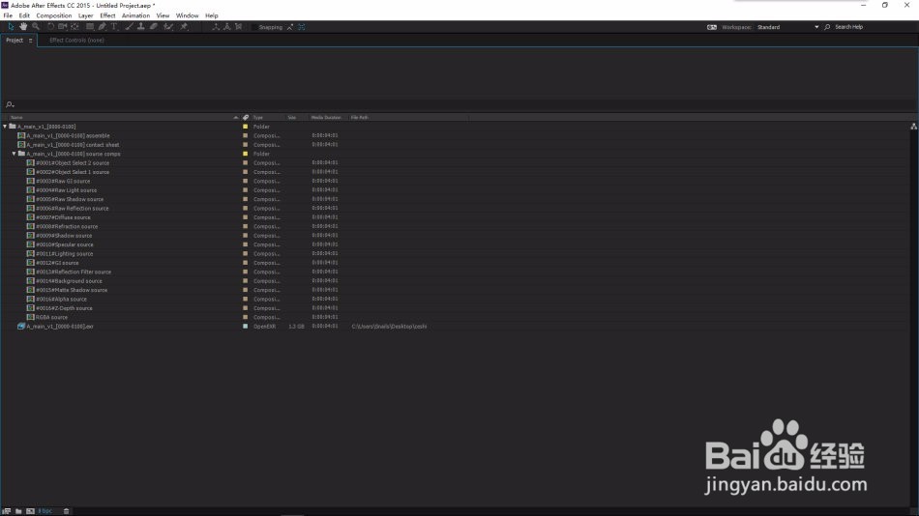Select the Pan Behind anchor point tool

click(75, 27)
